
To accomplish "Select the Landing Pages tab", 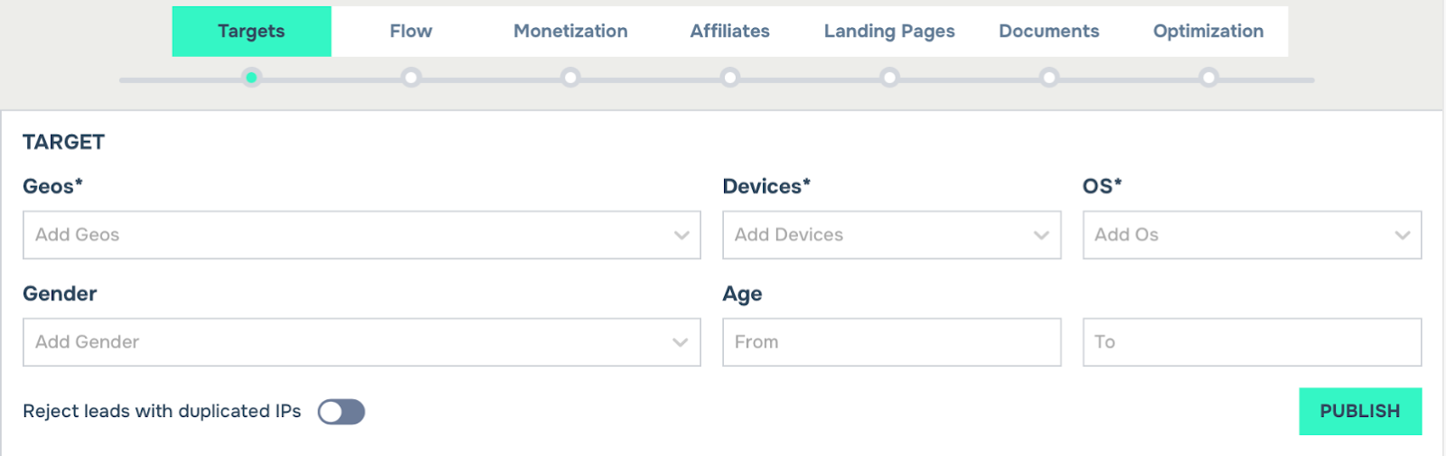I will pyautogui.click(x=889, y=32).
